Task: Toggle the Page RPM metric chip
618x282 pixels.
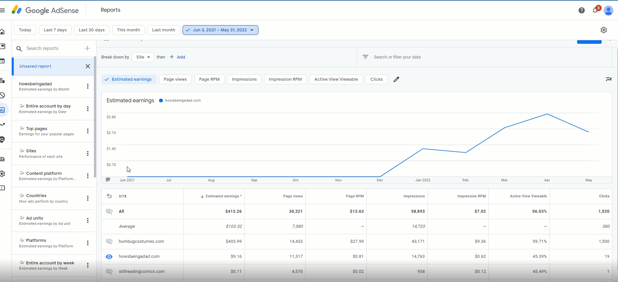Action: [x=209, y=79]
